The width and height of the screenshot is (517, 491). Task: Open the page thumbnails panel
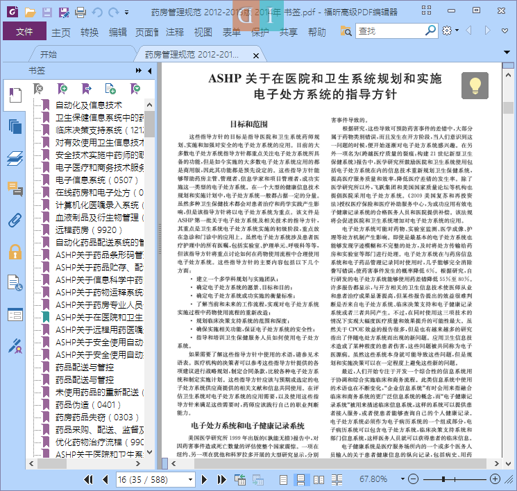point(15,126)
